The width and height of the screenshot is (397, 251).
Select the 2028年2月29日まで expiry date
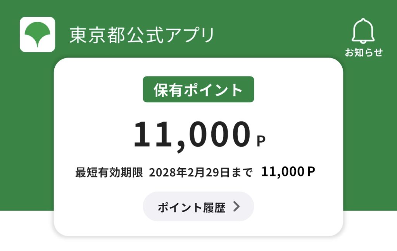[200, 172]
